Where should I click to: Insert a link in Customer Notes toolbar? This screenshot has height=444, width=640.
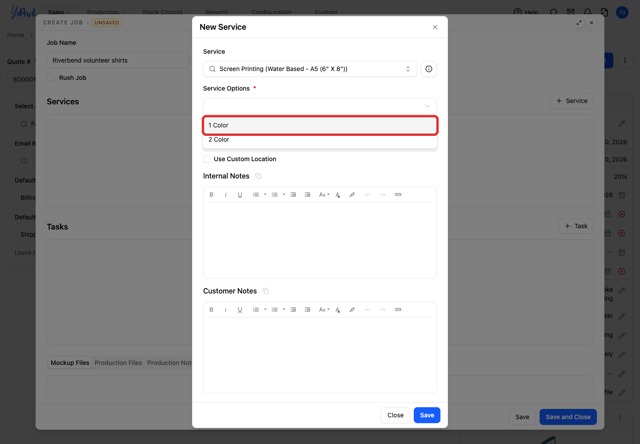pyautogui.click(x=398, y=309)
